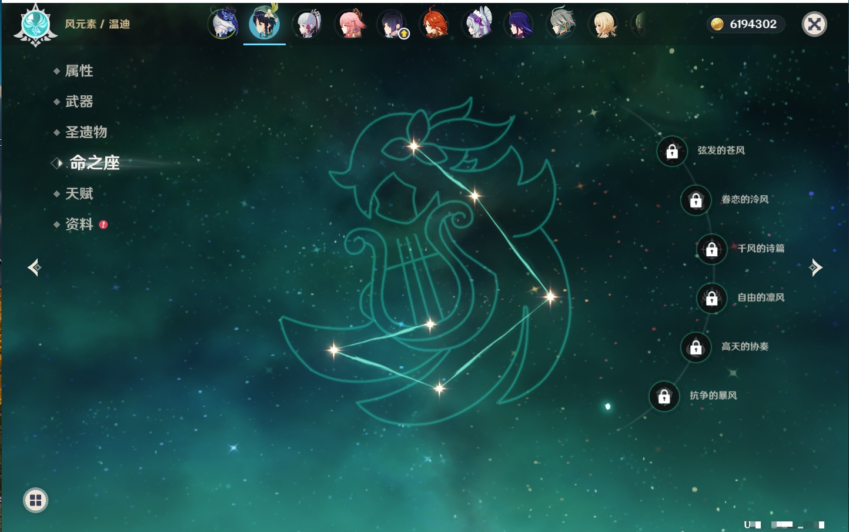Select the pink-haired Yae Miko avatar
This screenshot has height=532, width=849.
coord(350,25)
